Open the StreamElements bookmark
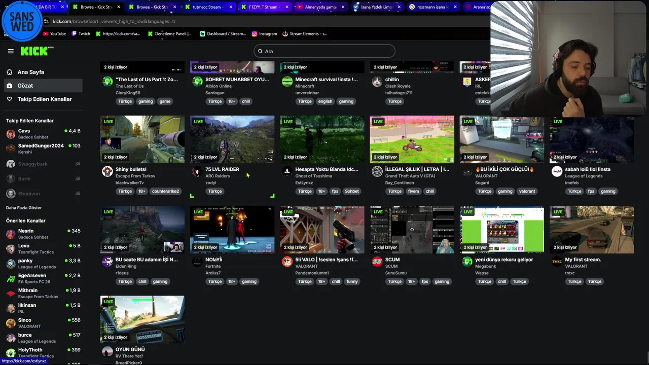 [305, 34]
